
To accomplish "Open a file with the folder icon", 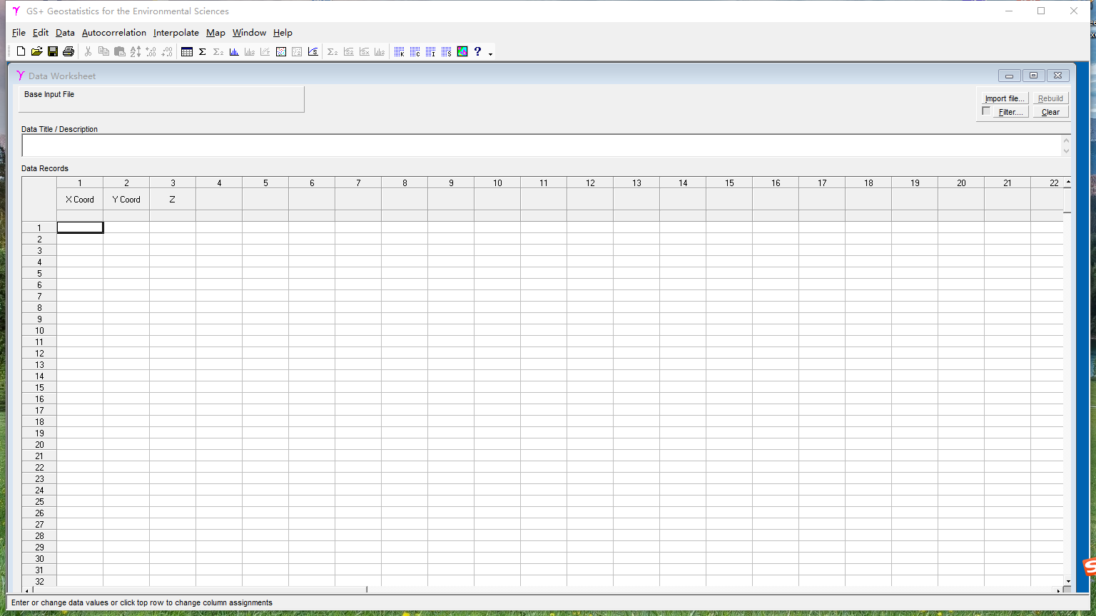I will point(36,51).
